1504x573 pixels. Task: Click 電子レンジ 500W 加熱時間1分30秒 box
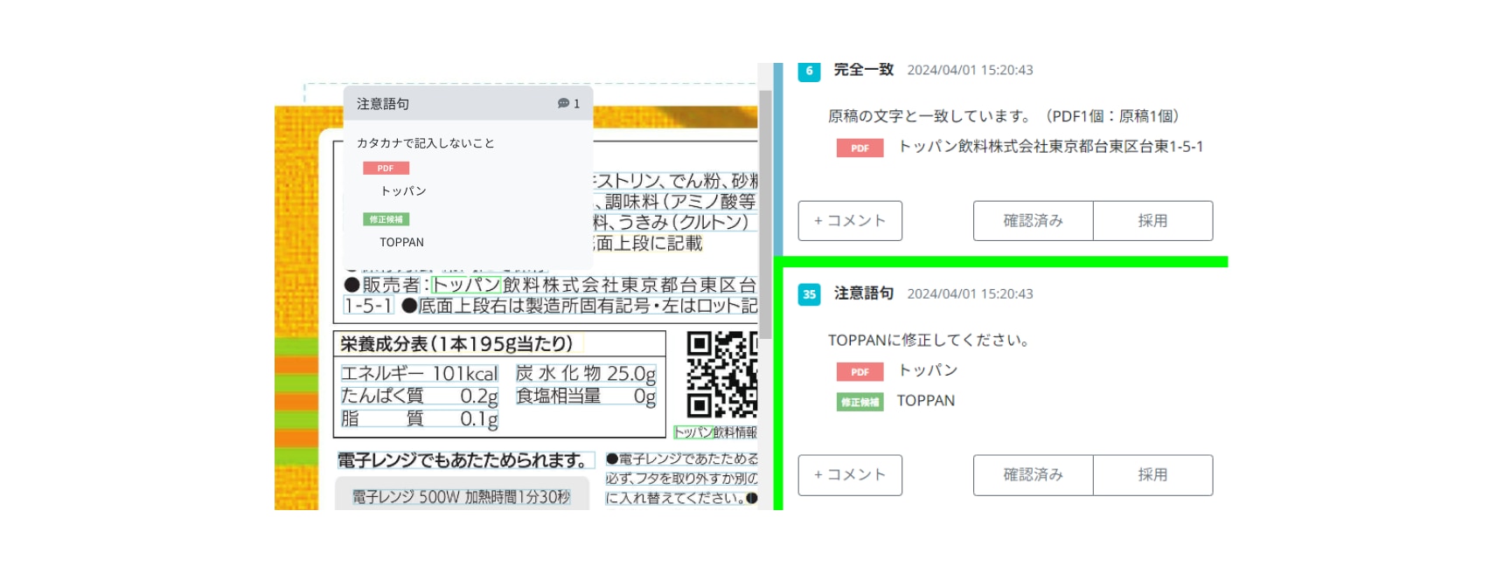pyautogui.click(x=461, y=496)
